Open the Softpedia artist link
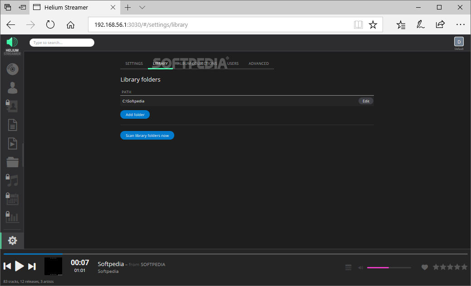Viewport: 471px width, 286px height. pos(108,271)
